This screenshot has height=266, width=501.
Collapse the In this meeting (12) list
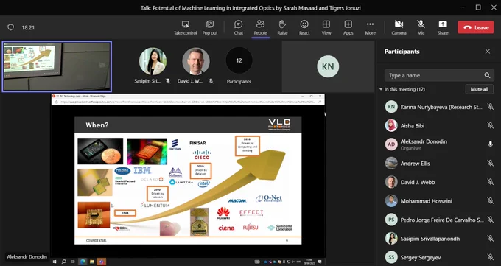point(381,89)
